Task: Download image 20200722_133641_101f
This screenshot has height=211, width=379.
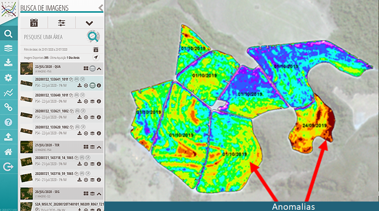Action: (x=79, y=86)
